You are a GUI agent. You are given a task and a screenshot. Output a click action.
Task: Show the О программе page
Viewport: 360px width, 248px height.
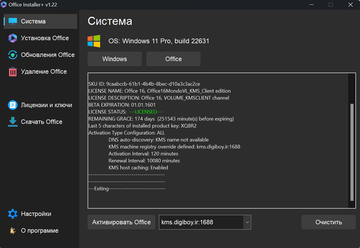coord(40,231)
